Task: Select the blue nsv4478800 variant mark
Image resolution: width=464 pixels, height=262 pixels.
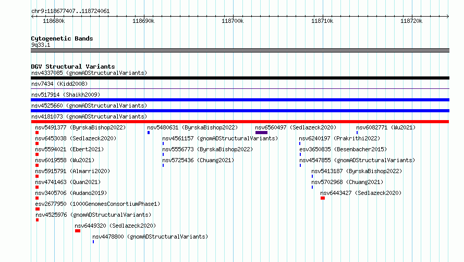Action: [93, 242]
